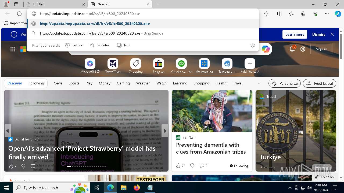The height and width of the screenshot is (193, 344).
Task: Open the Turkiye travel card thumbnail
Action: pos(296,131)
